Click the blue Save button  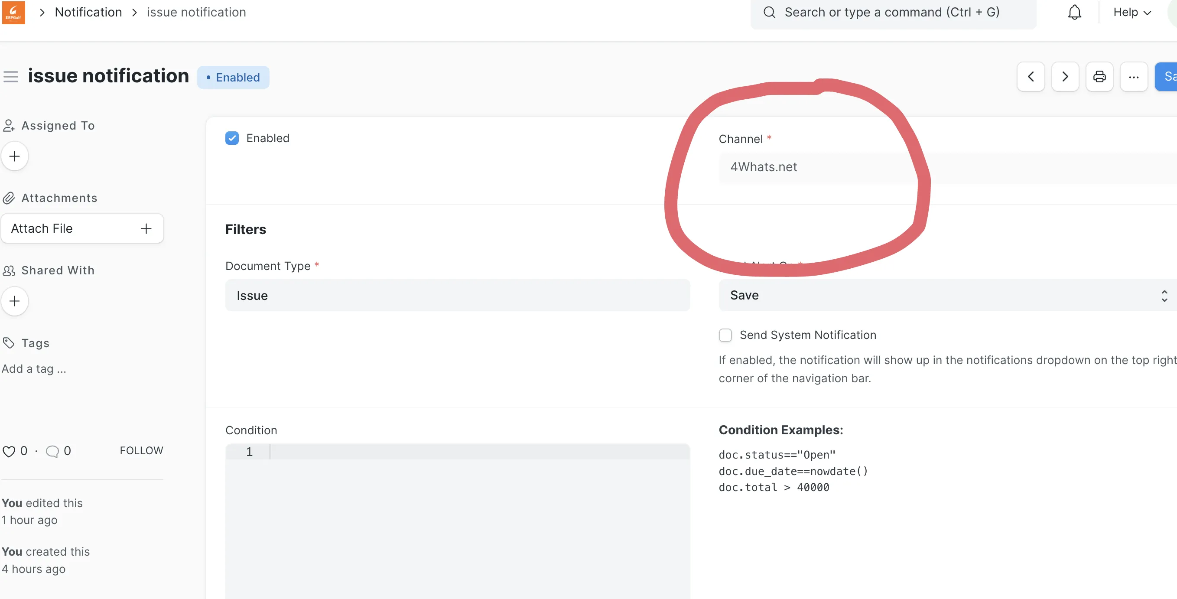(x=1166, y=76)
